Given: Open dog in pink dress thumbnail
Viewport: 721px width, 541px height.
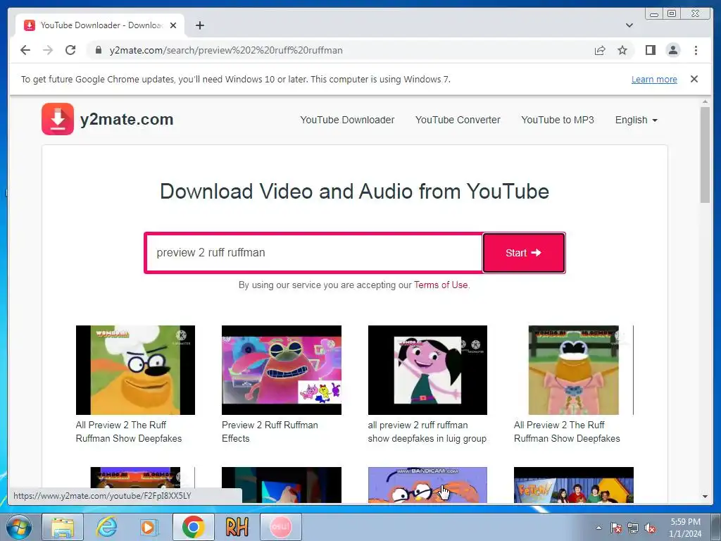Looking at the screenshot, I should click(573, 370).
